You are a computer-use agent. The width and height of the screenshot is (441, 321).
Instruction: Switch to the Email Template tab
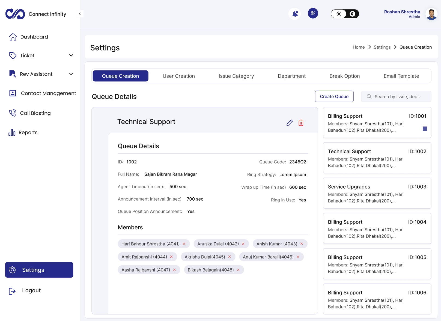[401, 76]
